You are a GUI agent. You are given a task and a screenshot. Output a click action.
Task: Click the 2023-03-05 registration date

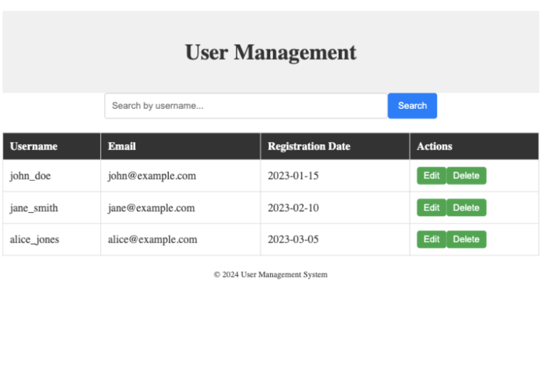click(x=293, y=239)
